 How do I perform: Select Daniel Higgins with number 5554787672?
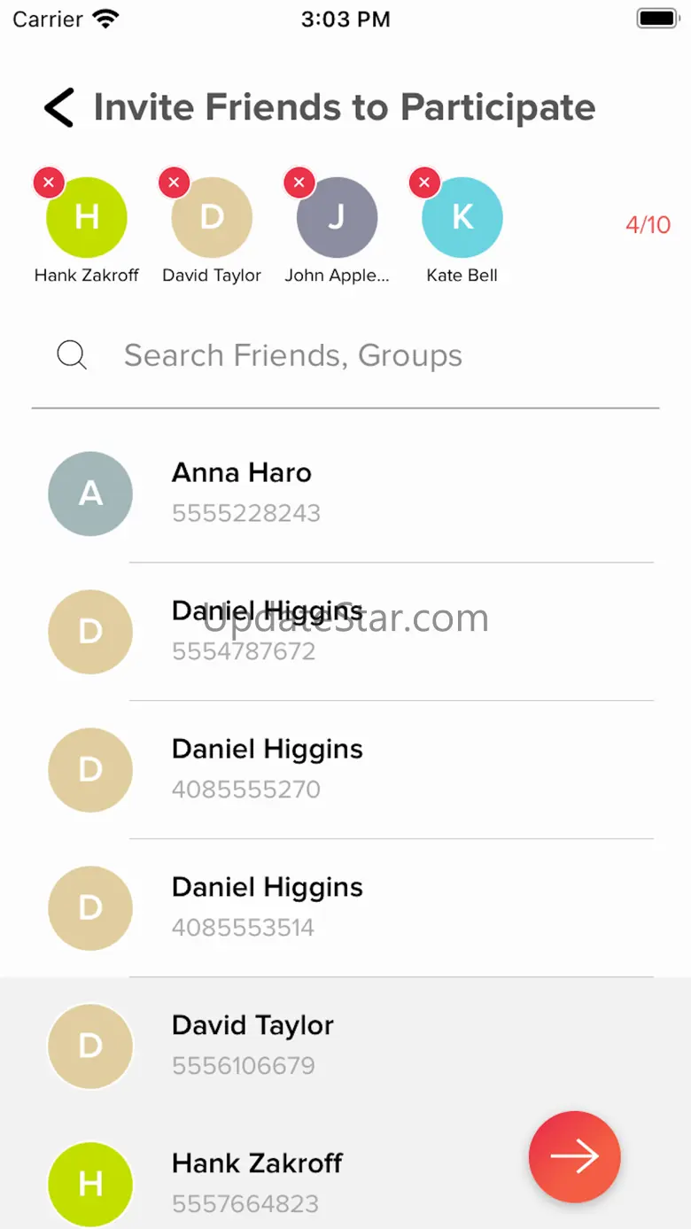pos(345,632)
